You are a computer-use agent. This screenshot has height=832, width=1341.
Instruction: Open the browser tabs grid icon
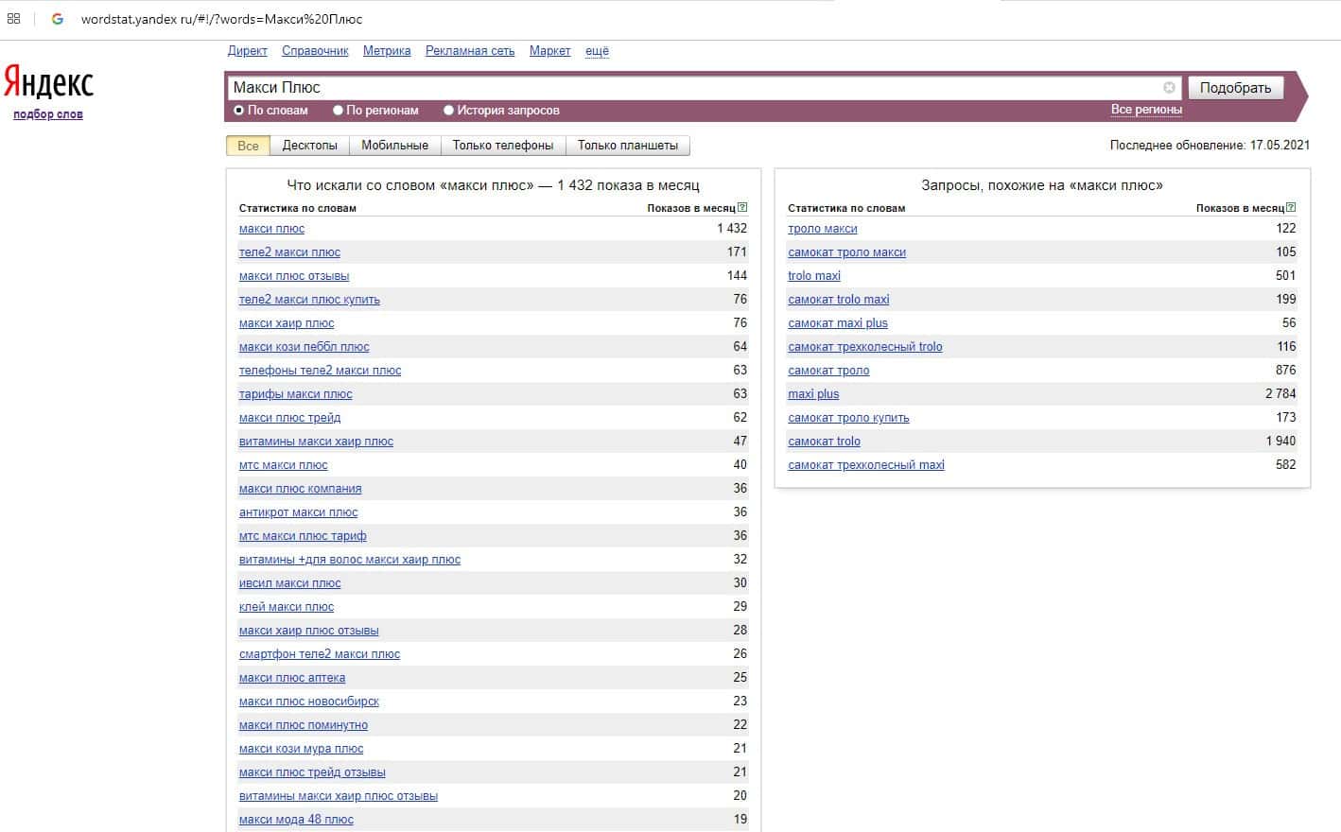tap(14, 19)
